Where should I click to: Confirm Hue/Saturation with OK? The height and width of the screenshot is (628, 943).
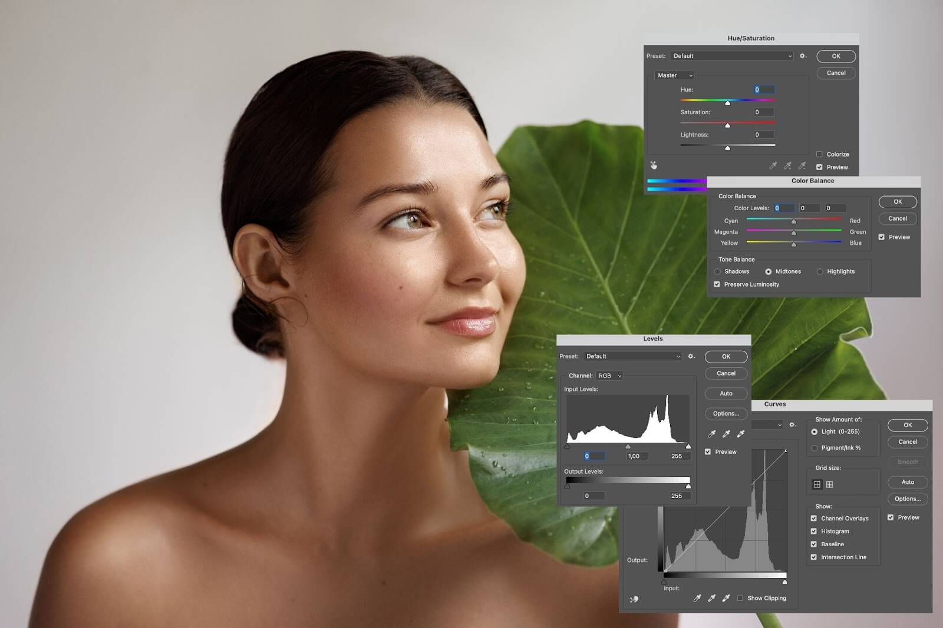836,56
